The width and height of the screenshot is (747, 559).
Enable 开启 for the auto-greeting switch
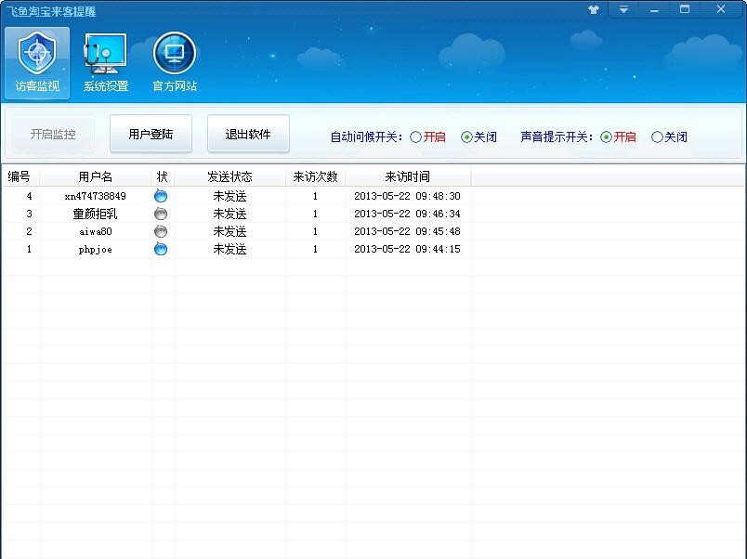tap(416, 136)
